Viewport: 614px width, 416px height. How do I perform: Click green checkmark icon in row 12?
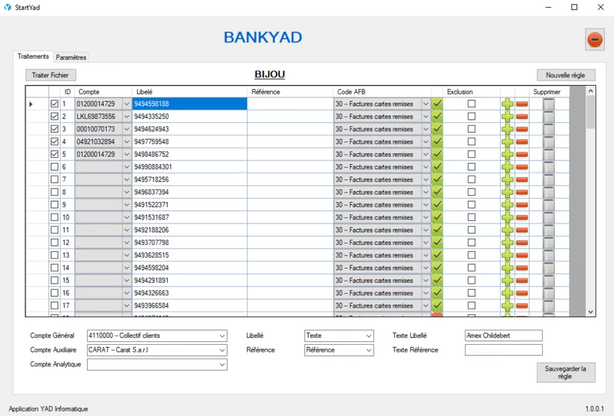437,242
